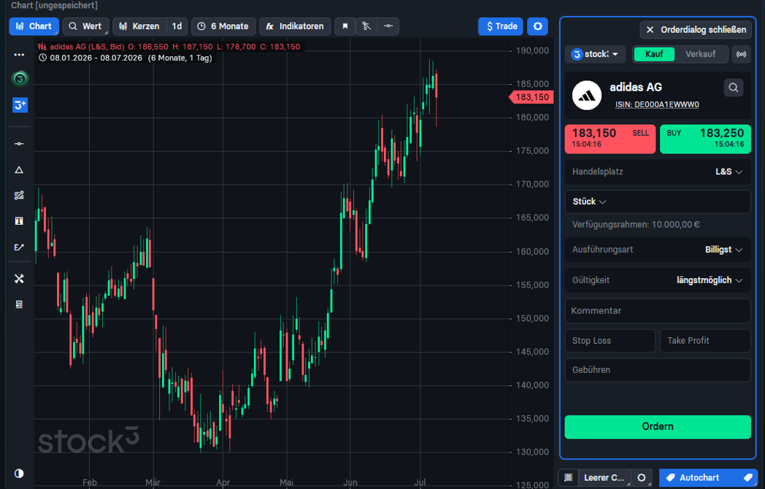Click the adidas logo thumbnail

tap(586, 95)
